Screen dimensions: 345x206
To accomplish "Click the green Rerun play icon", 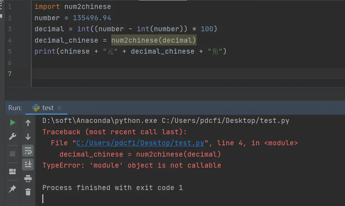I will [x=12, y=123].
